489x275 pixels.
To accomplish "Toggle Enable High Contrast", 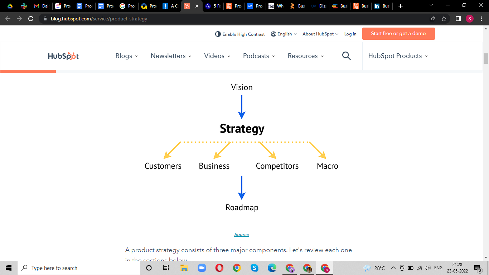I will coord(240,34).
